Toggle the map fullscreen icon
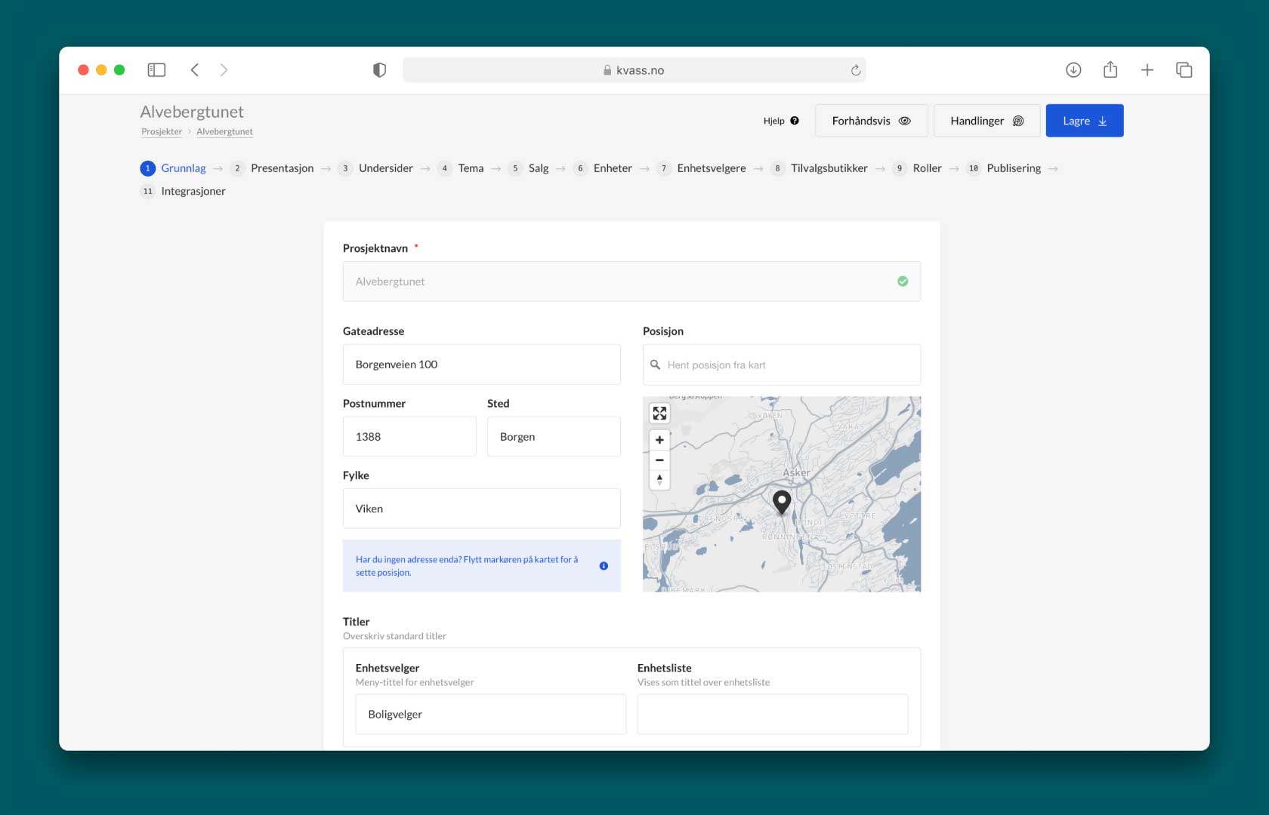 (x=659, y=413)
